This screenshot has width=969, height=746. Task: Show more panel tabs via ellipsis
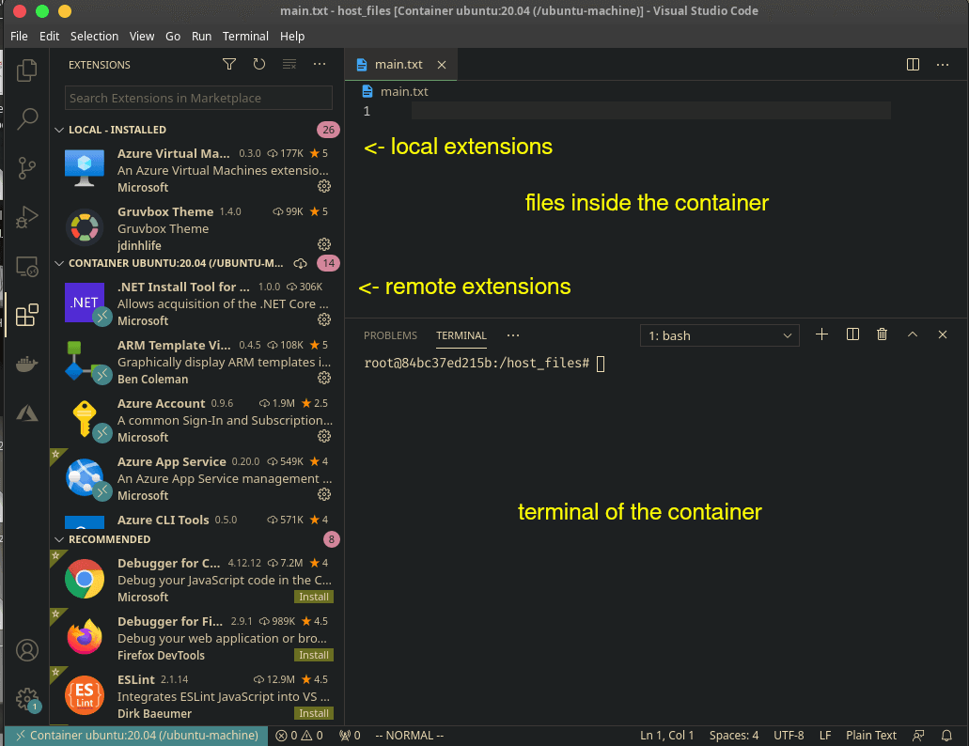(513, 335)
